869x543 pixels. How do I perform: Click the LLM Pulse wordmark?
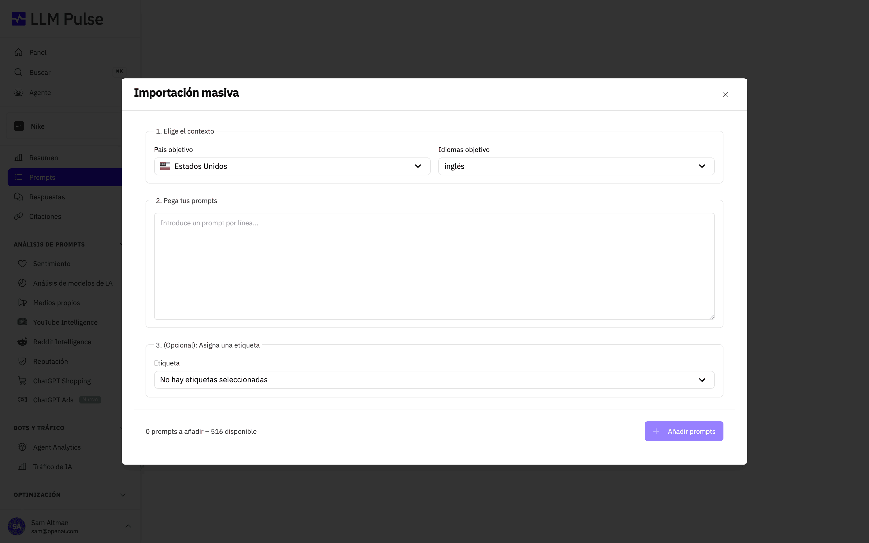67,19
